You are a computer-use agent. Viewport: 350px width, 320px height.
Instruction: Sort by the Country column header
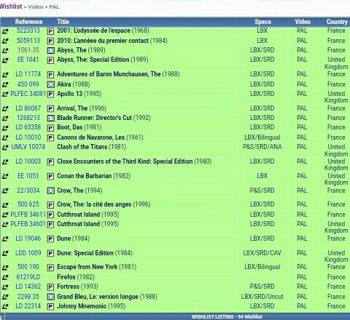coord(337,22)
